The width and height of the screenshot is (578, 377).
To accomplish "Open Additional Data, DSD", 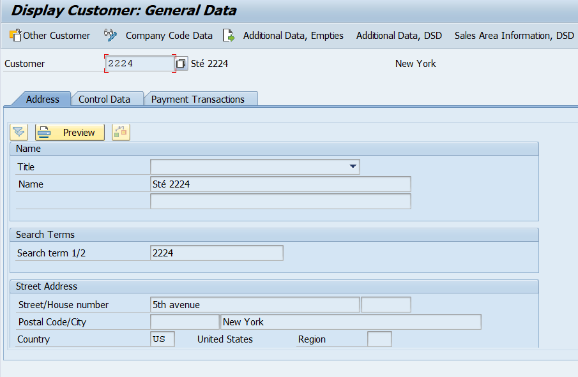I will click(x=399, y=35).
